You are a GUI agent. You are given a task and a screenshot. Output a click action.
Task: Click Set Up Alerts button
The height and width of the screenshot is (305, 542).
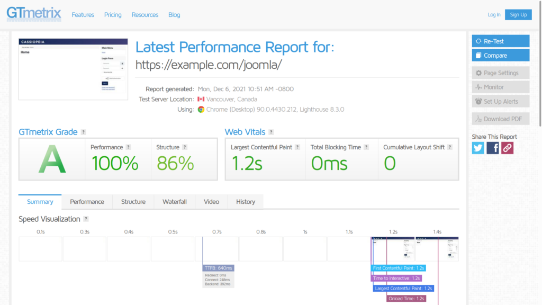pyautogui.click(x=501, y=101)
